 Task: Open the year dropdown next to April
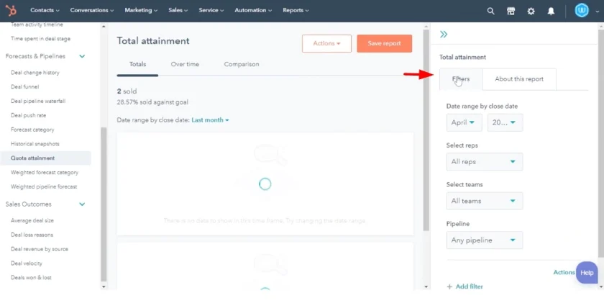click(505, 122)
